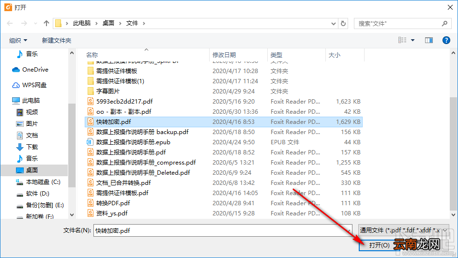Click the search magnifier icon
This screenshot has height=258, width=458.
pos(444,23)
